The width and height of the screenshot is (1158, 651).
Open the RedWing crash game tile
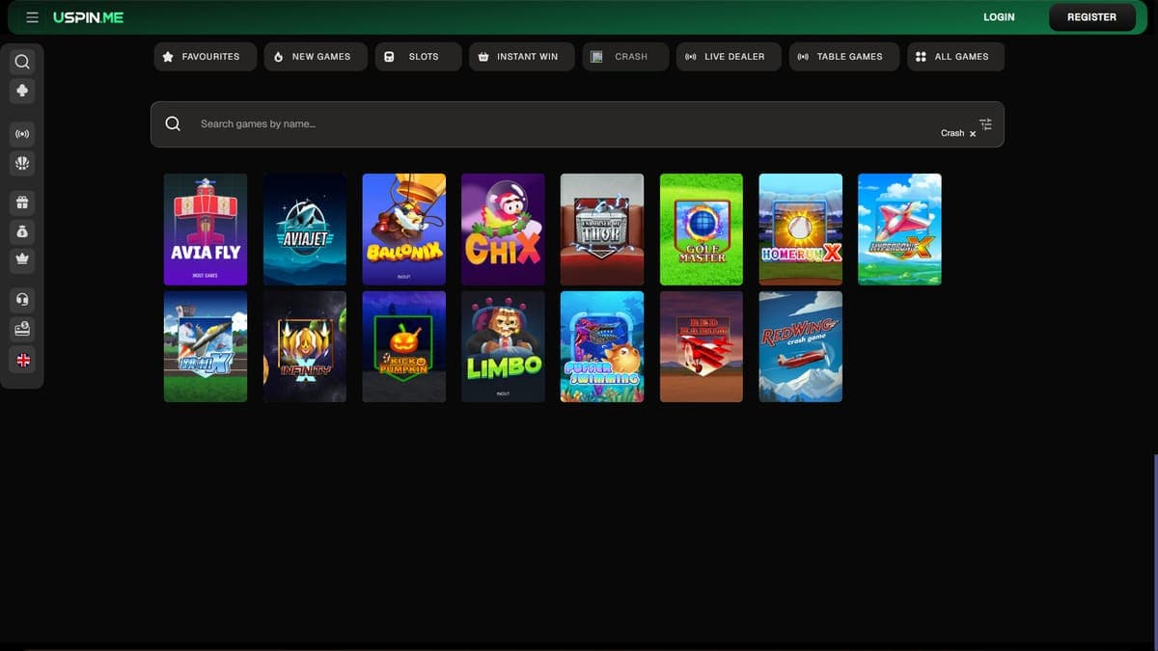tap(801, 346)
